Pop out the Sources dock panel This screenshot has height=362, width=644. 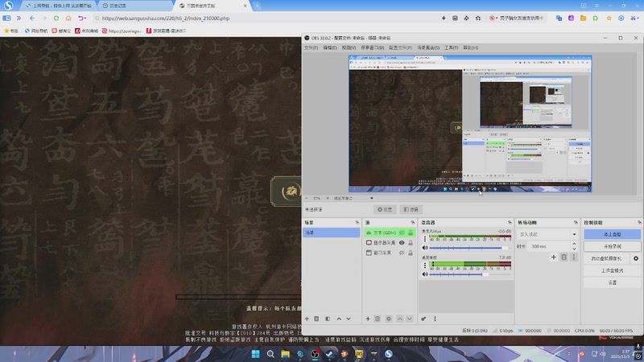(x=413, y=223)
